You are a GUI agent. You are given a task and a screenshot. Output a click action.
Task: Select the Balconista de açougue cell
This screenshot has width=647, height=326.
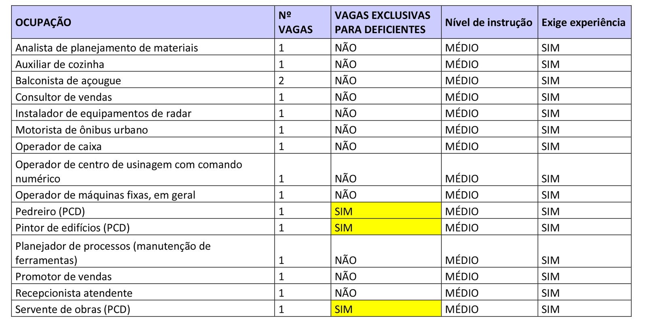68,81
